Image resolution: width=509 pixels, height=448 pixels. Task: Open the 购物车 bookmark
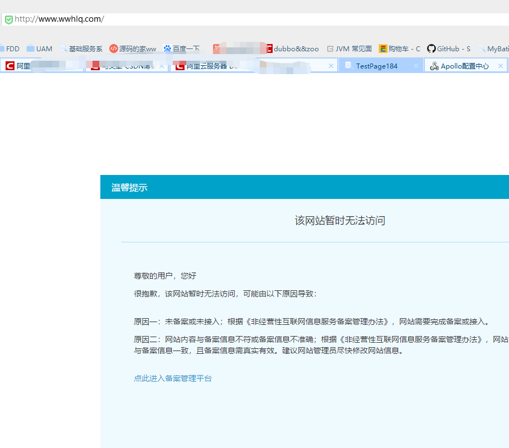(x=400, y=49)
